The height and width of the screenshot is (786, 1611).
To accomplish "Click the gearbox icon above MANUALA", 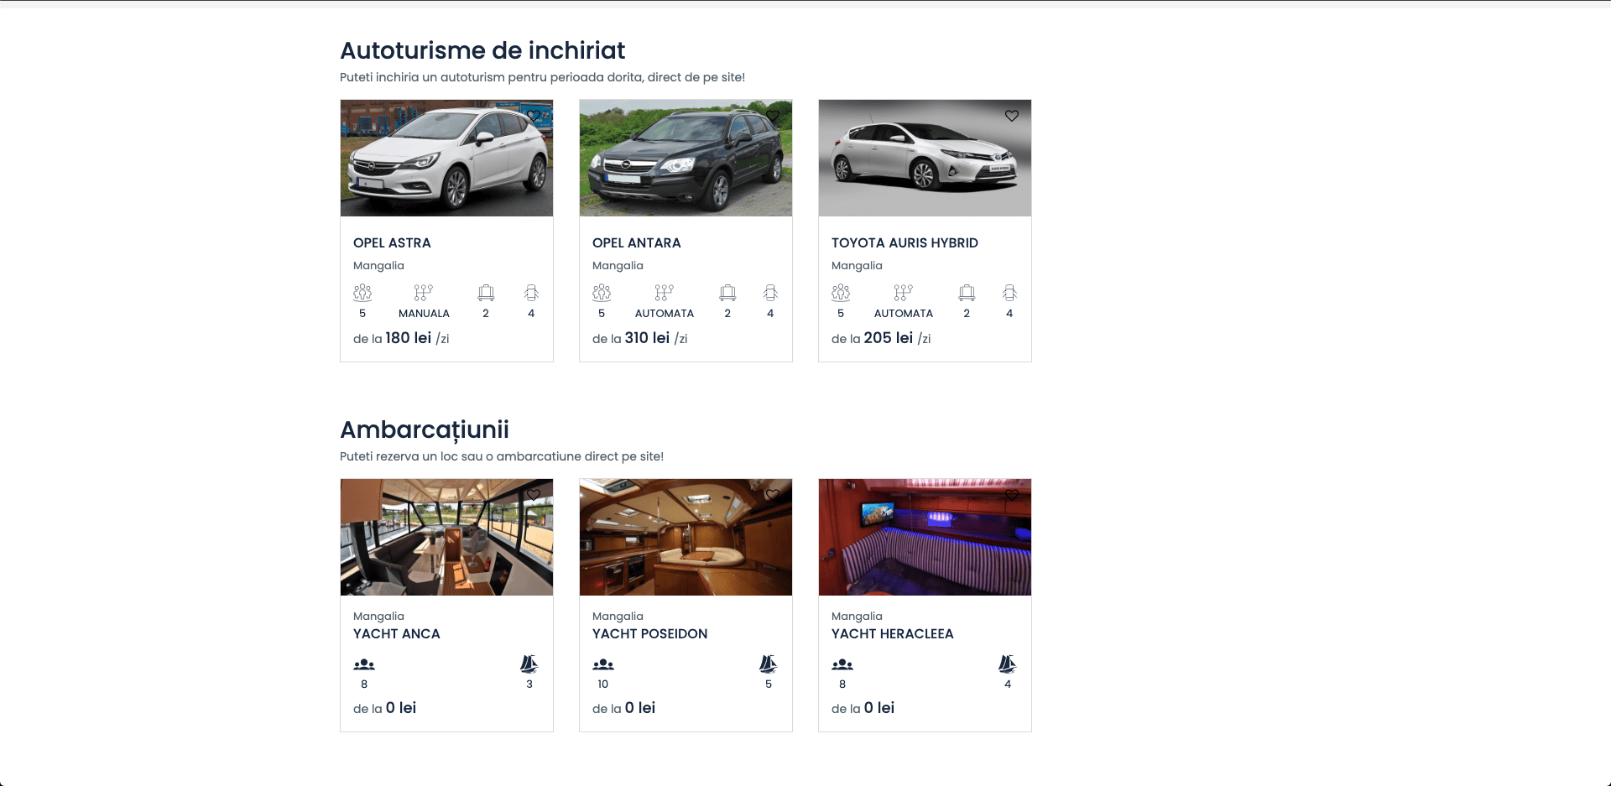I will tap(424, 293).
